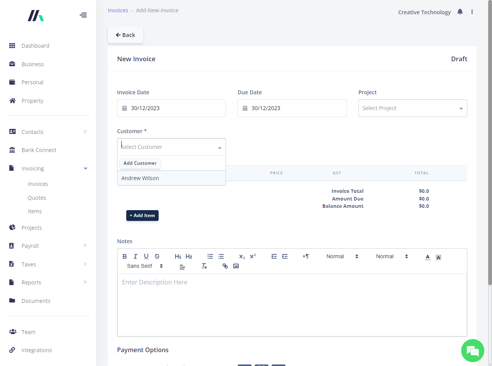492x366 pixels.
Task: Expand the Taxes sidebar menu
Action: tap(48, 264)
